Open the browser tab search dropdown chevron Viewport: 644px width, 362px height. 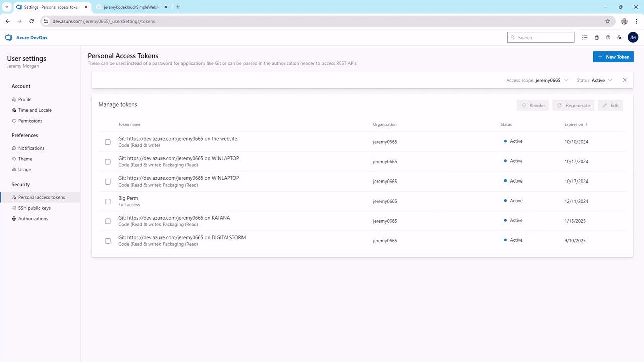(x=7, y=7)
